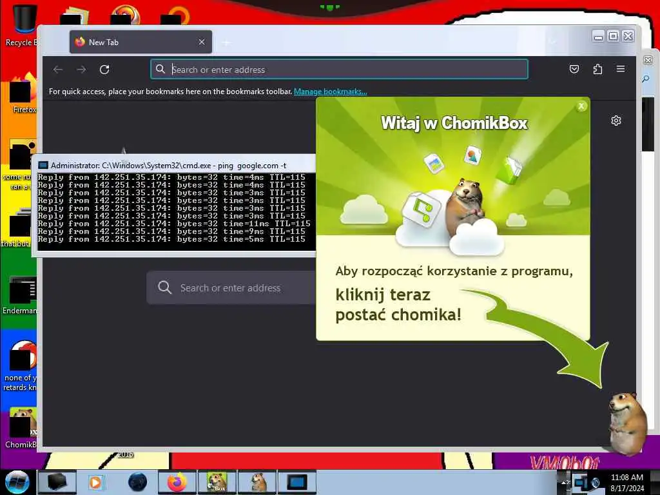This screenshot has height=495, width=660.
Task: Open the Save to Pocket icon
Action: [574, 69]
